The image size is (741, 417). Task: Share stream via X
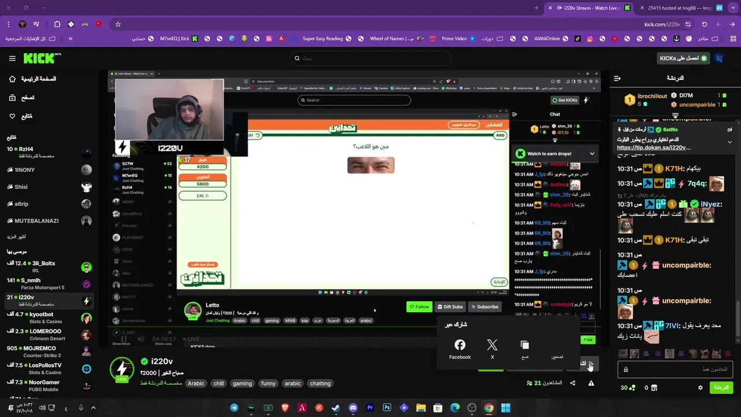[492, 349]
